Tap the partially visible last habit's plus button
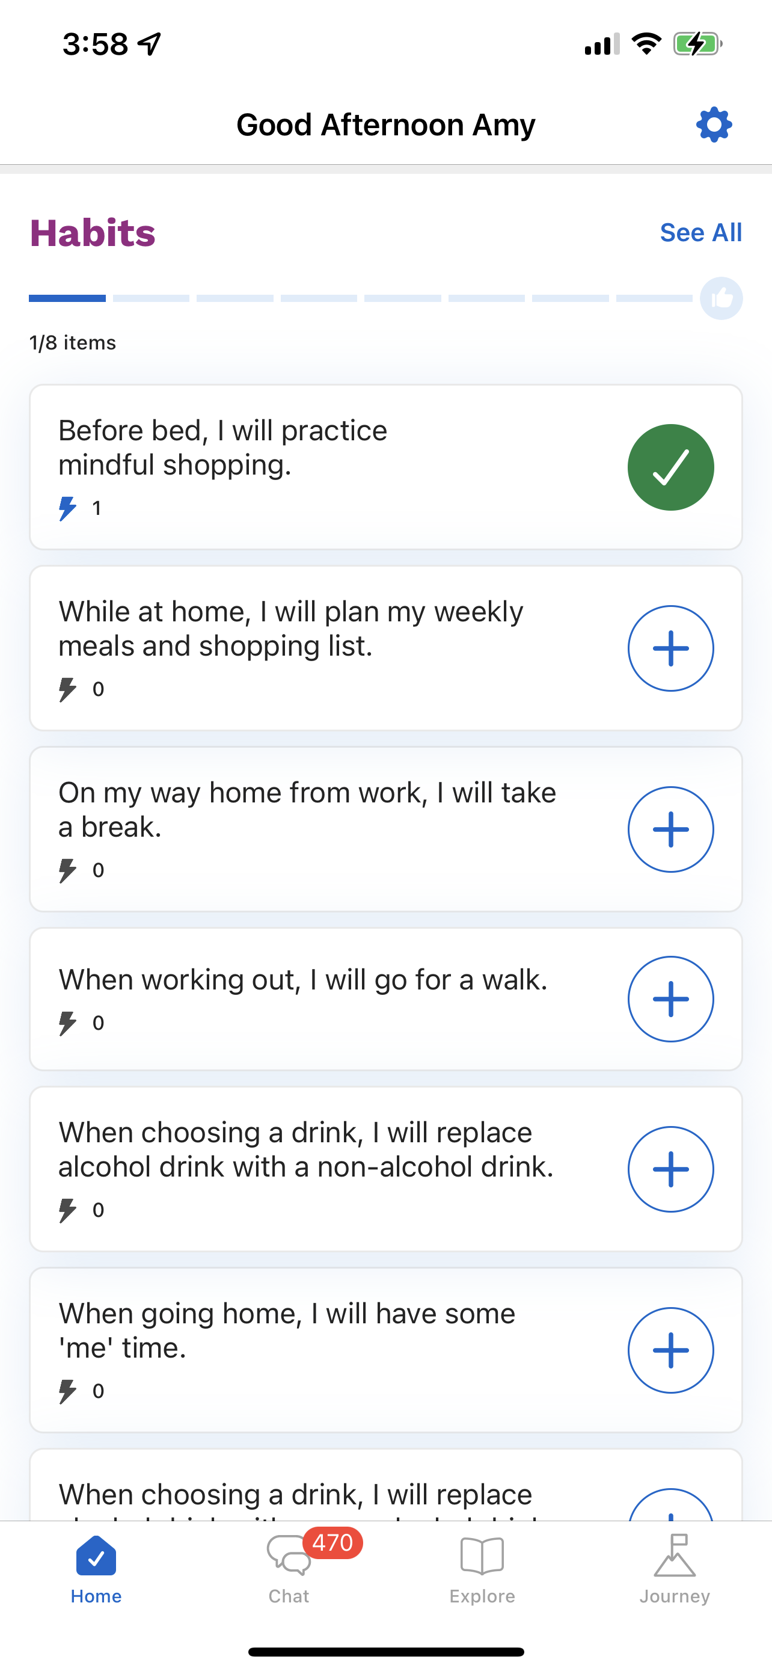The image size is (772, 1671). click(x=670, y=1505)
